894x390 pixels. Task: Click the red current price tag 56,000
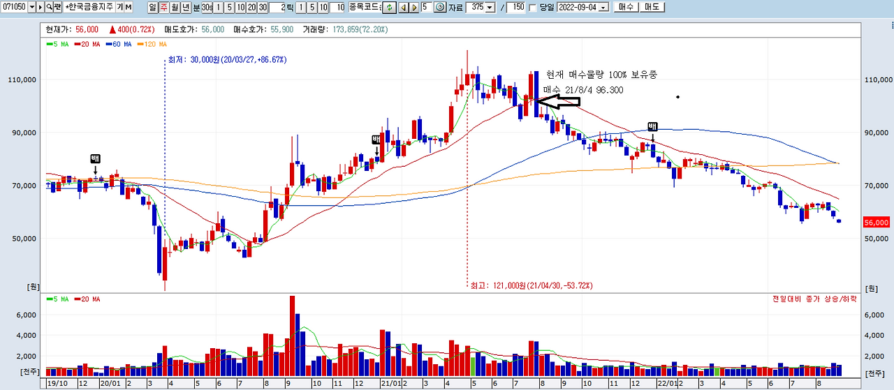coord(877,222)
